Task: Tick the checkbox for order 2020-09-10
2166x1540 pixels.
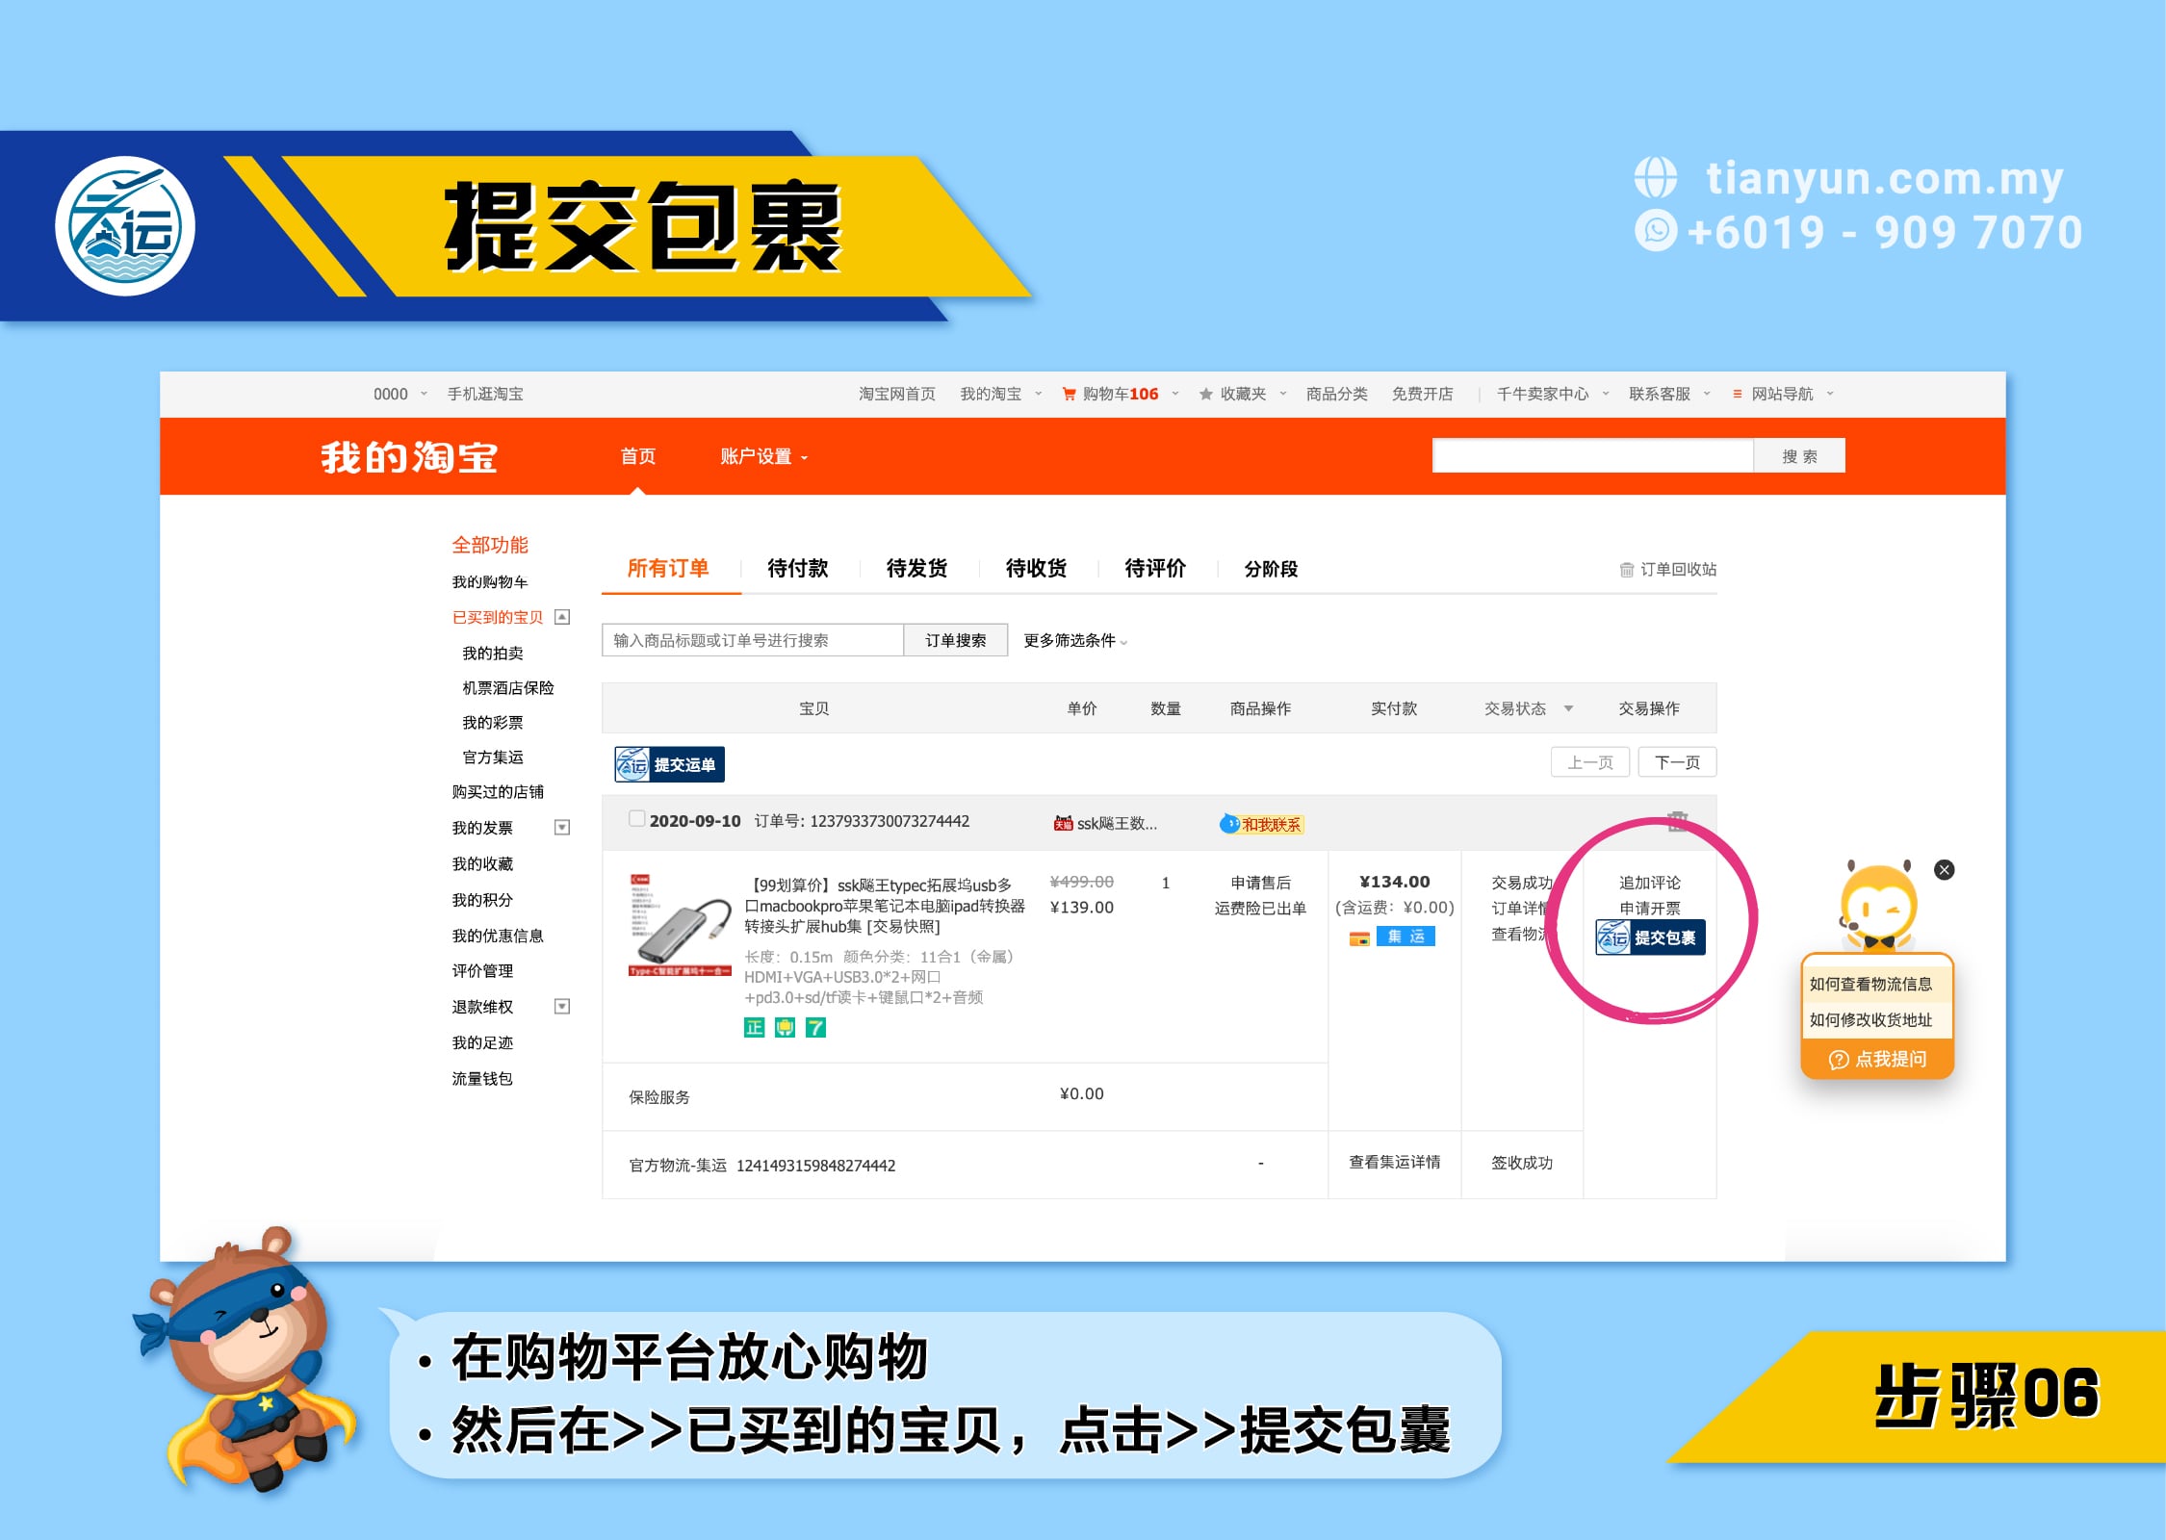Action: [636, 819]
